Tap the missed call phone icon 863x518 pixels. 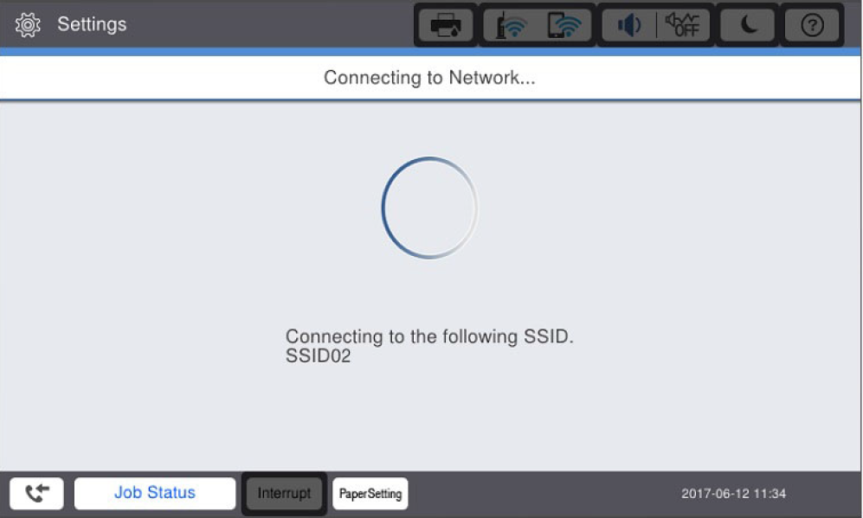point(36,493)
